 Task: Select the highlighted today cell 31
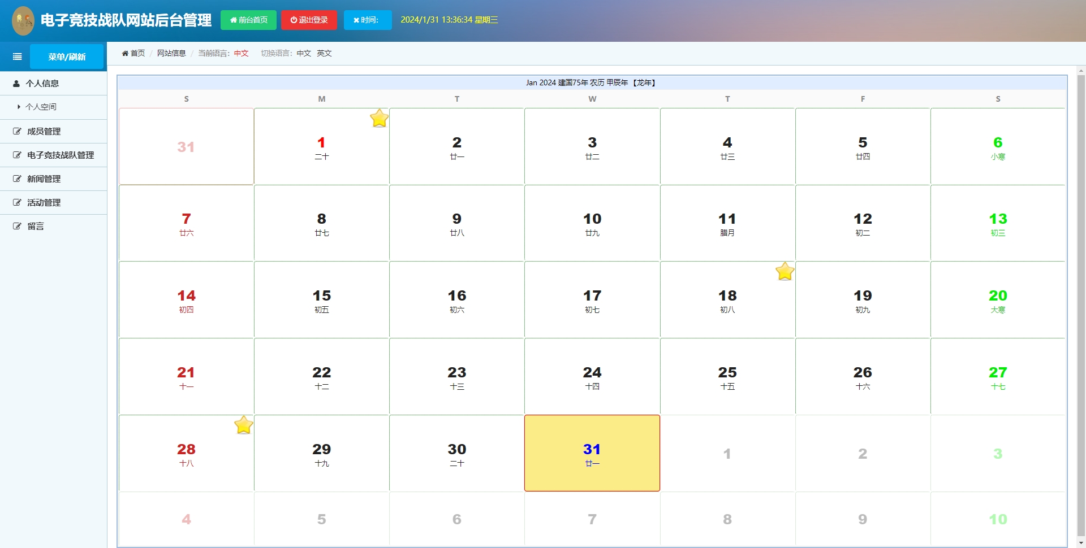(x=592, y=453)
